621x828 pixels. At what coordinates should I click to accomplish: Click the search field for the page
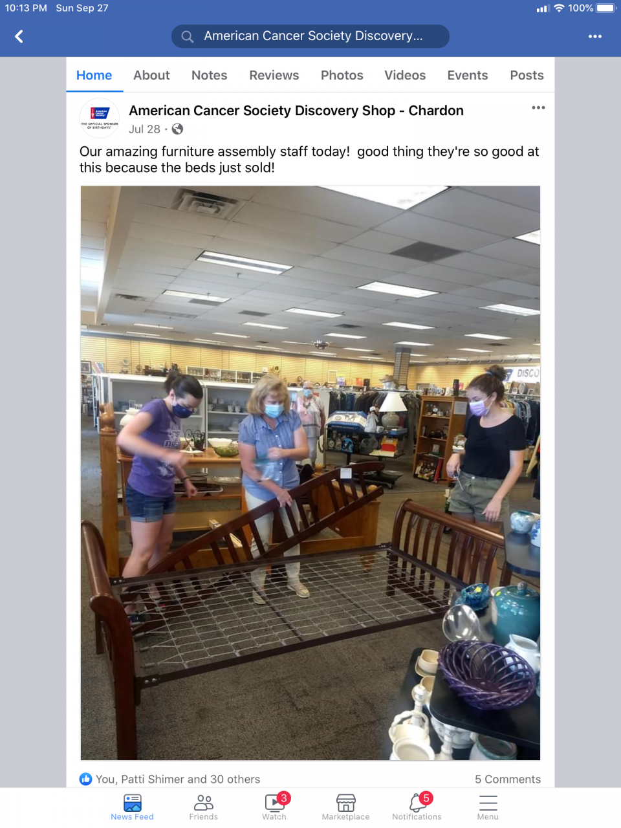310,36
